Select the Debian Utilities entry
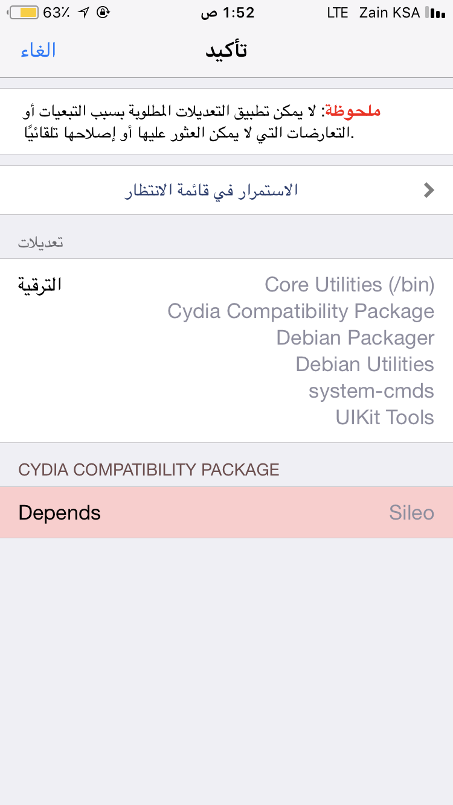 [365, 364]
